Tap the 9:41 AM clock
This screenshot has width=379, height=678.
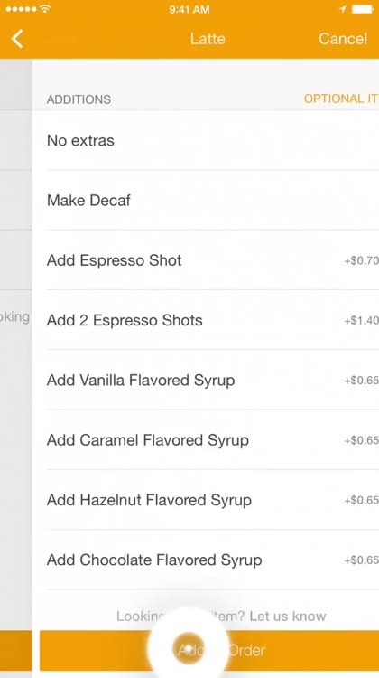[x=189, y=9]
